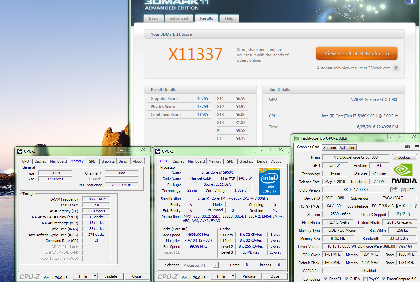Open CPU tab in CPU-Z Memory window
Viewport: 420px width, 282px height.
[25, 161]
